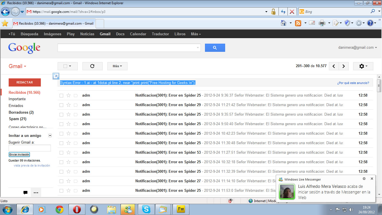
Task: Go to previous page of messages (left chevron)
Action: point(334,66)
